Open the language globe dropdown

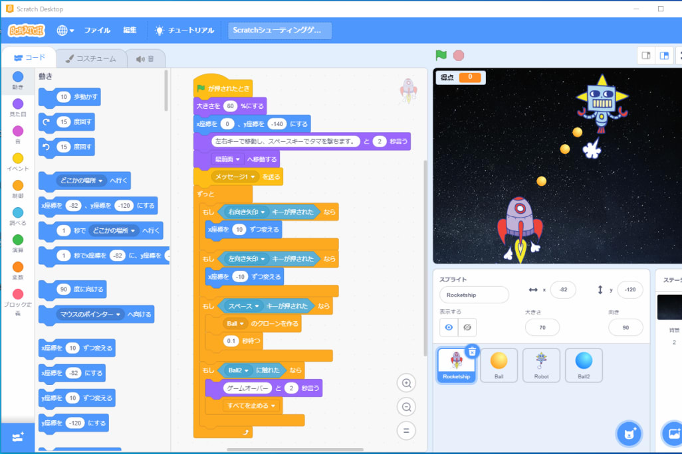tap(65, 31)
